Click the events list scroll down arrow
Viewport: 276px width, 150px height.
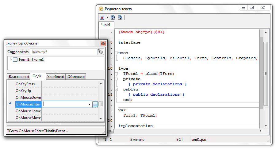tap(101, 118)
